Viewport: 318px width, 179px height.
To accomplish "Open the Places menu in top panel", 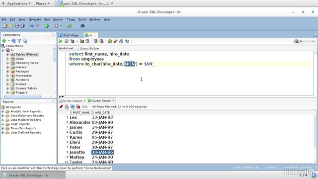I will (43, 3).
